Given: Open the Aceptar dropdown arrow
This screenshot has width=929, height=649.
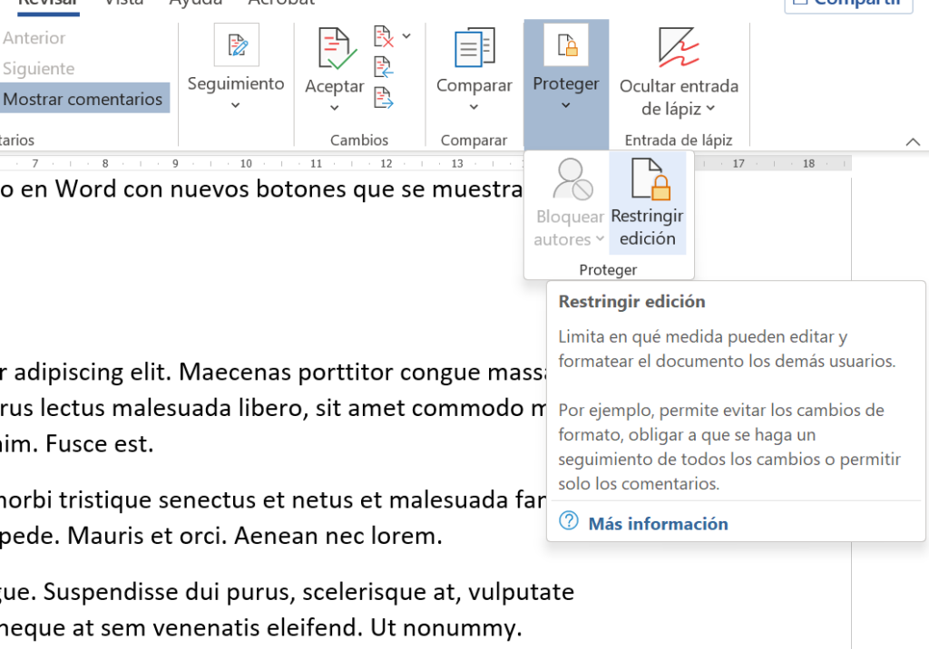Looking at the screenshot, I should 334,108.
